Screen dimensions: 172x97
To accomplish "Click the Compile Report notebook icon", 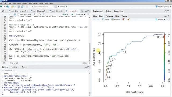I will (44, 14).
